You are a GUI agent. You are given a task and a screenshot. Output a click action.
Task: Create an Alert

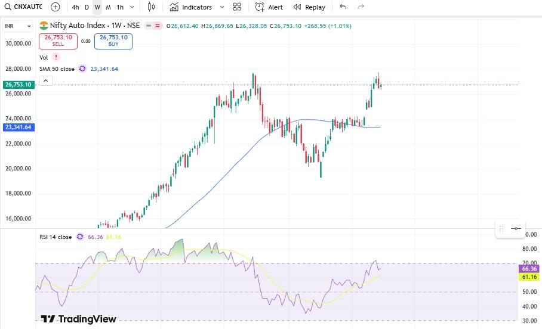269,7
